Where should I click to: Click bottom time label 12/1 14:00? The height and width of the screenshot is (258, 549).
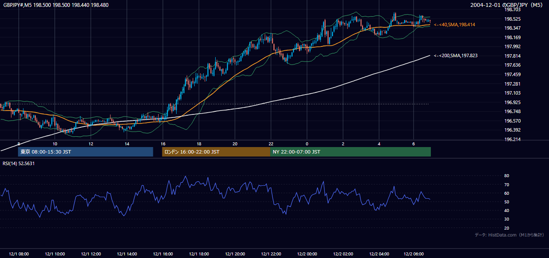tap(127, 254)
